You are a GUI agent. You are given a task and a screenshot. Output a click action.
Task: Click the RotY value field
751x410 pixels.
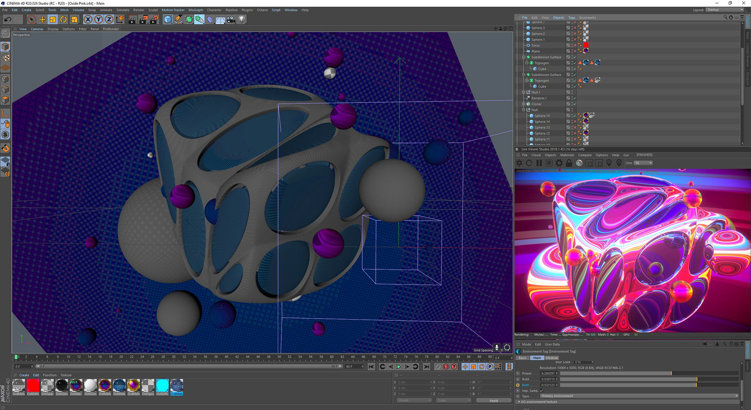point(549,385)
